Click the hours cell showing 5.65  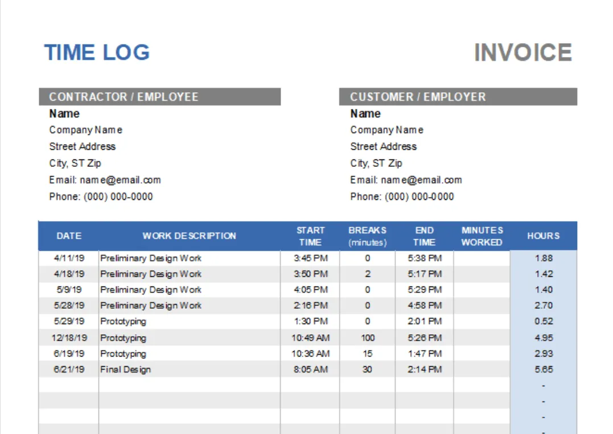[544, 370]
